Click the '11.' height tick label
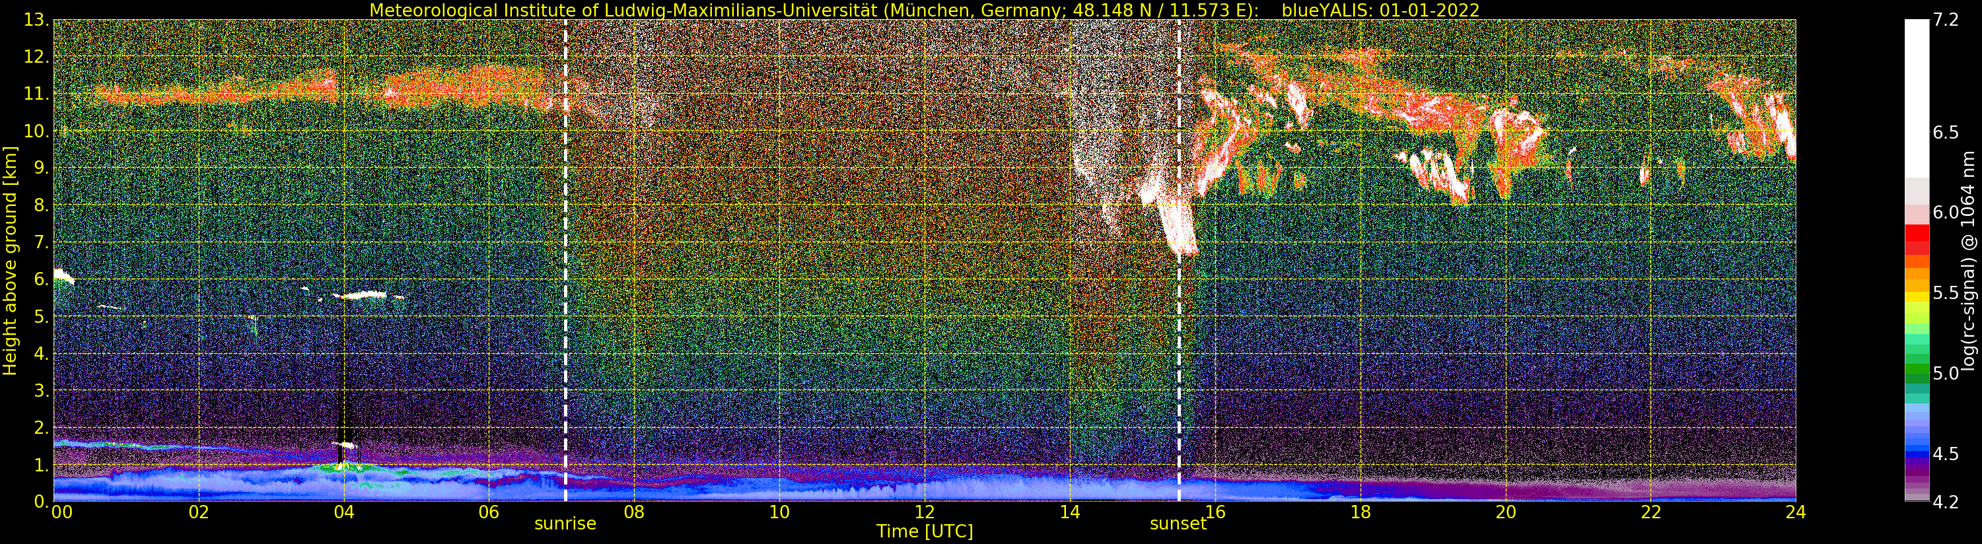1982x544 pixels. (37, 94)
